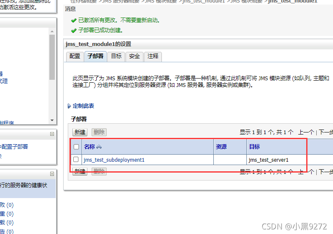Open the 配置 tab
The width and height of the screenshot is (333, 234).
pyautogui.click(x=75, y=56)
